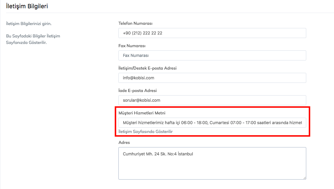Click the Bu Sayfadaki Bilgiler description paragraph

click(33, 39)
